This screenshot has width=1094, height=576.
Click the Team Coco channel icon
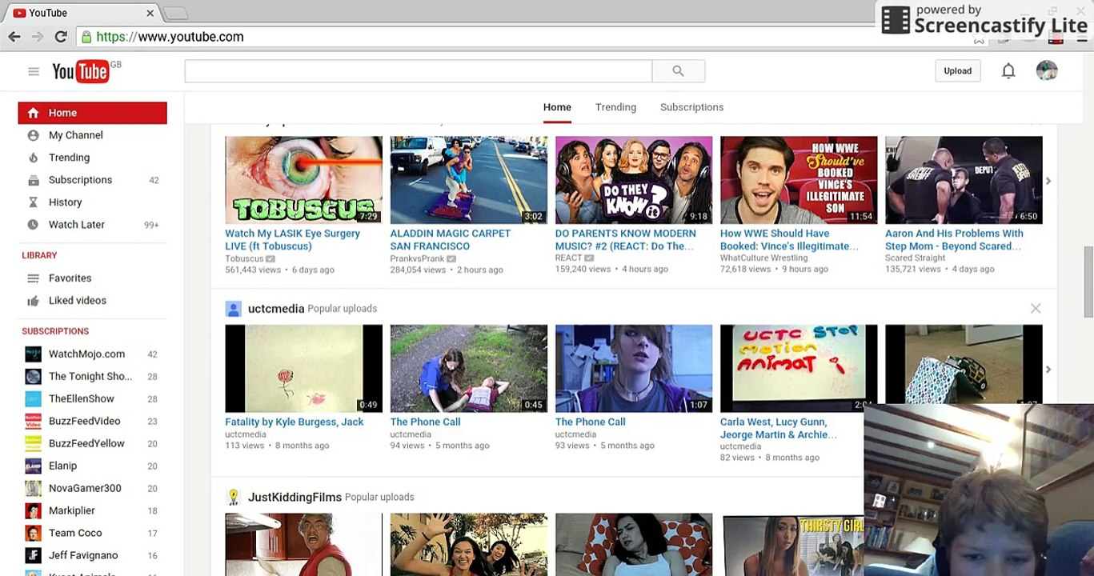click(33, 534)
